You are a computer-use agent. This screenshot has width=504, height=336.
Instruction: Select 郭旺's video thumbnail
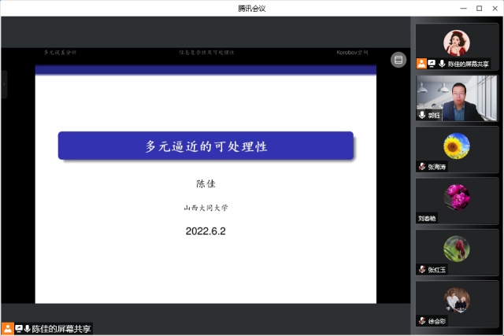(457, 98)
